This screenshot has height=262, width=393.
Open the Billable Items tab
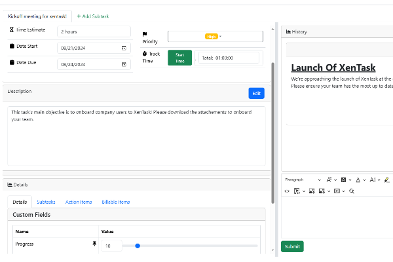(x=116, y=202)
